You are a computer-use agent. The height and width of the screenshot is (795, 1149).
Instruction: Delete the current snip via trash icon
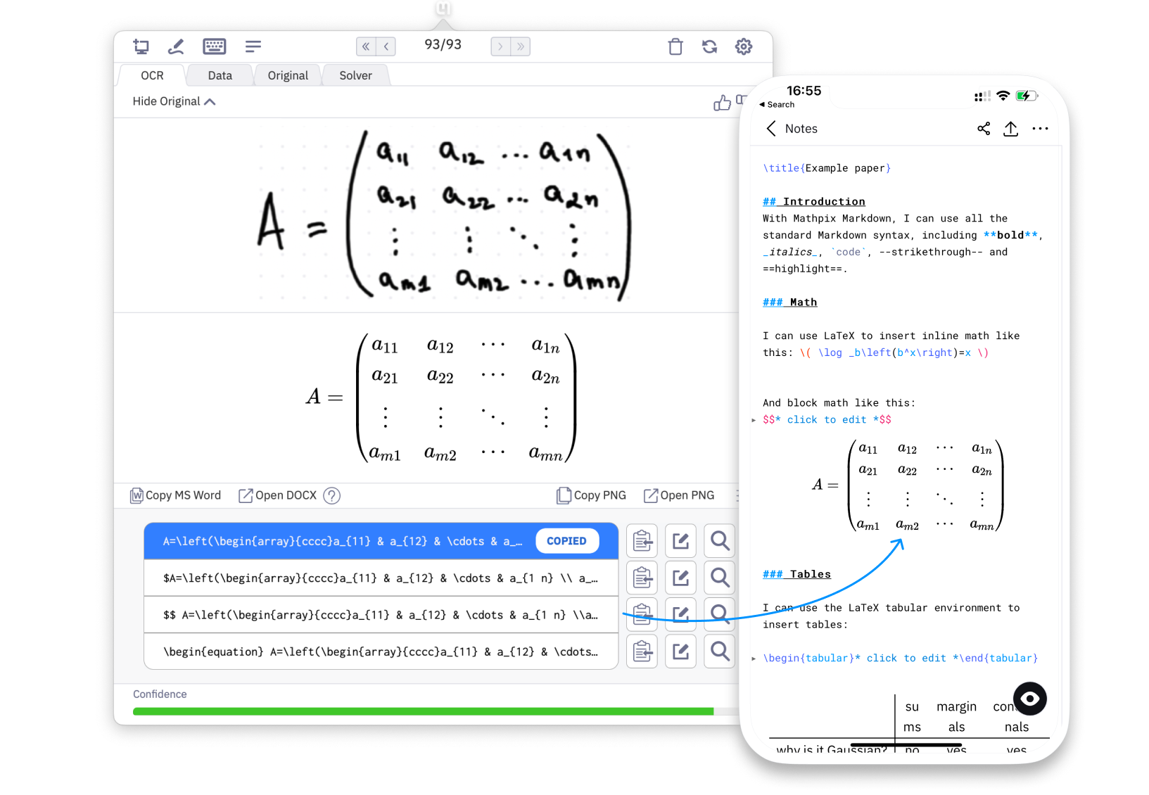pyautogui.click(x=675, y=46)
